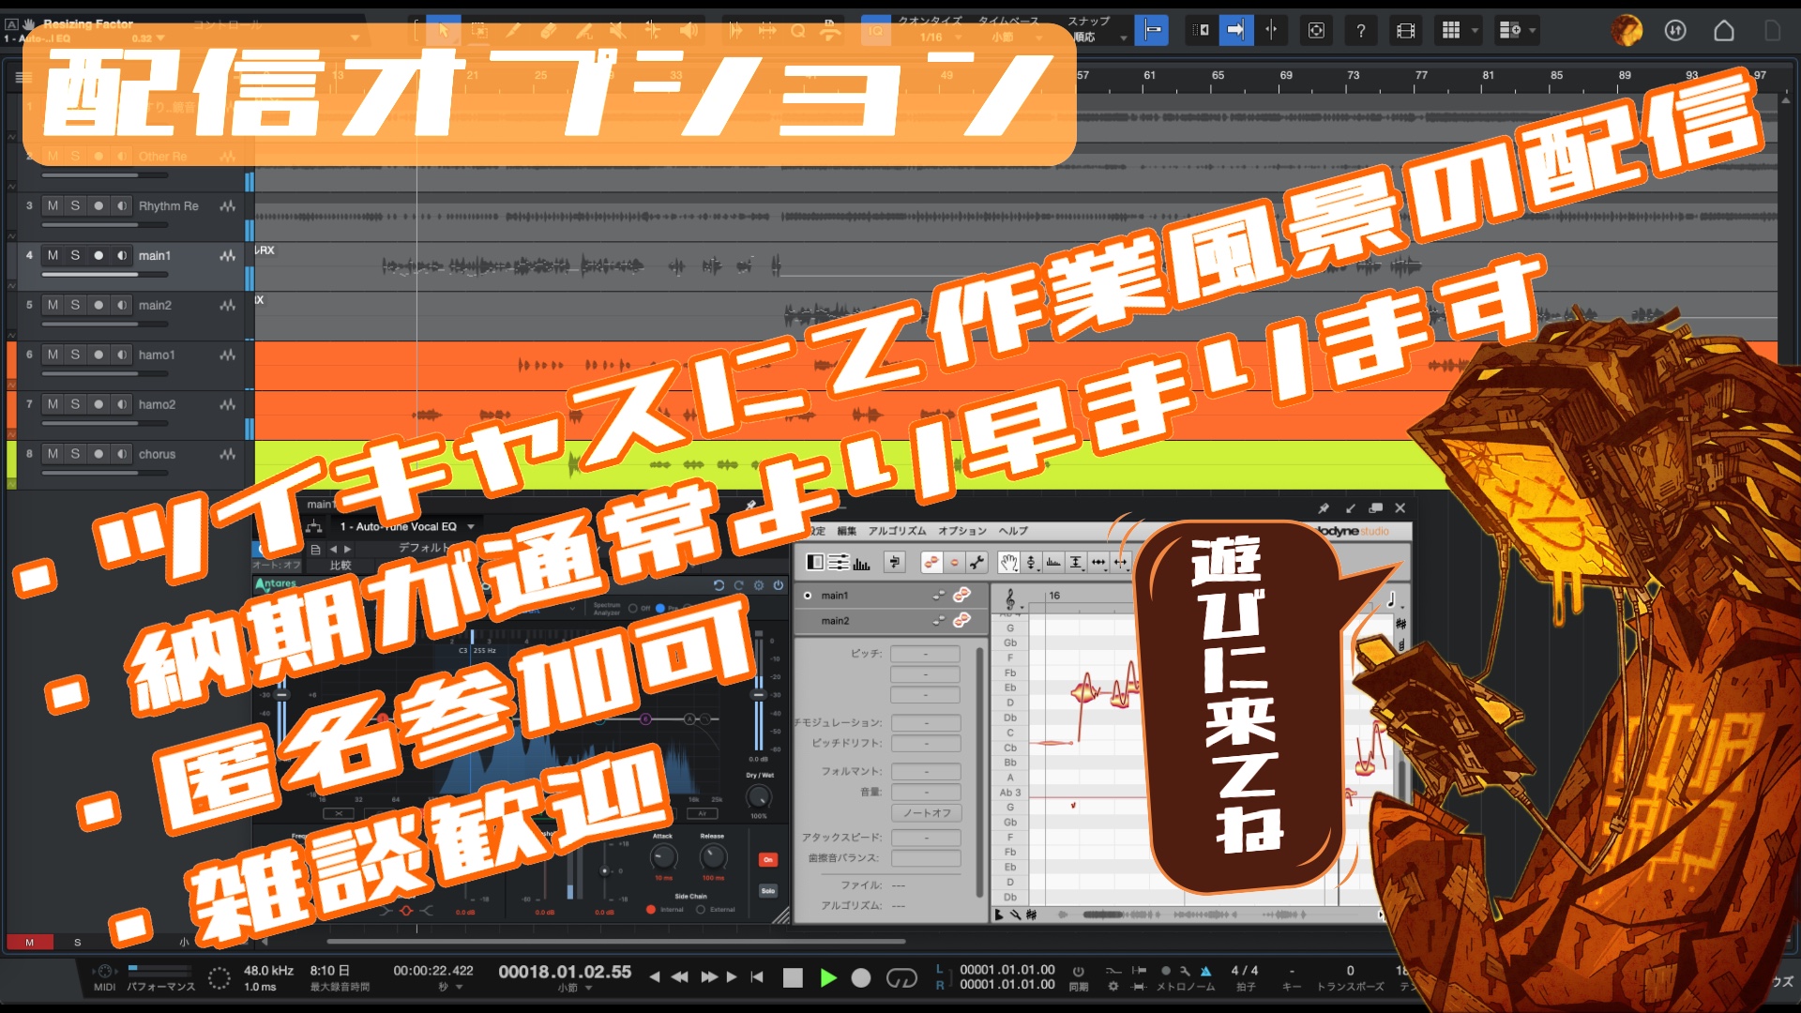Open audio waveform icon on chorus track

pyautogui.click(x=227, y=454)
